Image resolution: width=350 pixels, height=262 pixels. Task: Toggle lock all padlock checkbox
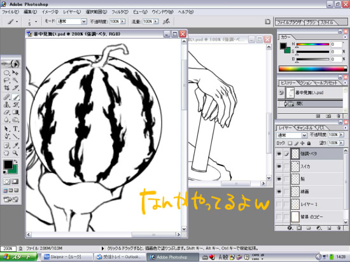click(309, 143)
